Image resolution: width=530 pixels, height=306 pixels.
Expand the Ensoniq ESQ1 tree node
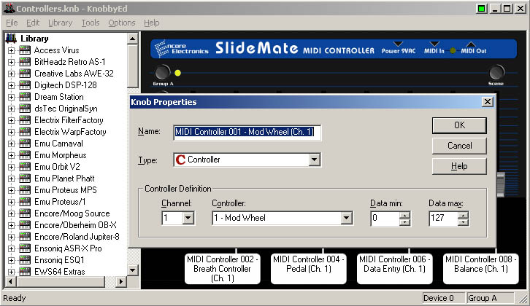(11, 260)
